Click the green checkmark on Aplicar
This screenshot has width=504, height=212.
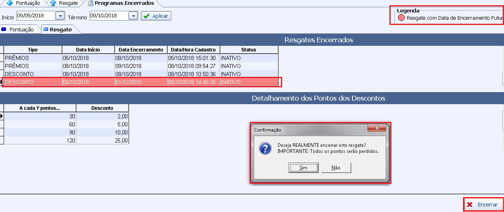(146, 16)
